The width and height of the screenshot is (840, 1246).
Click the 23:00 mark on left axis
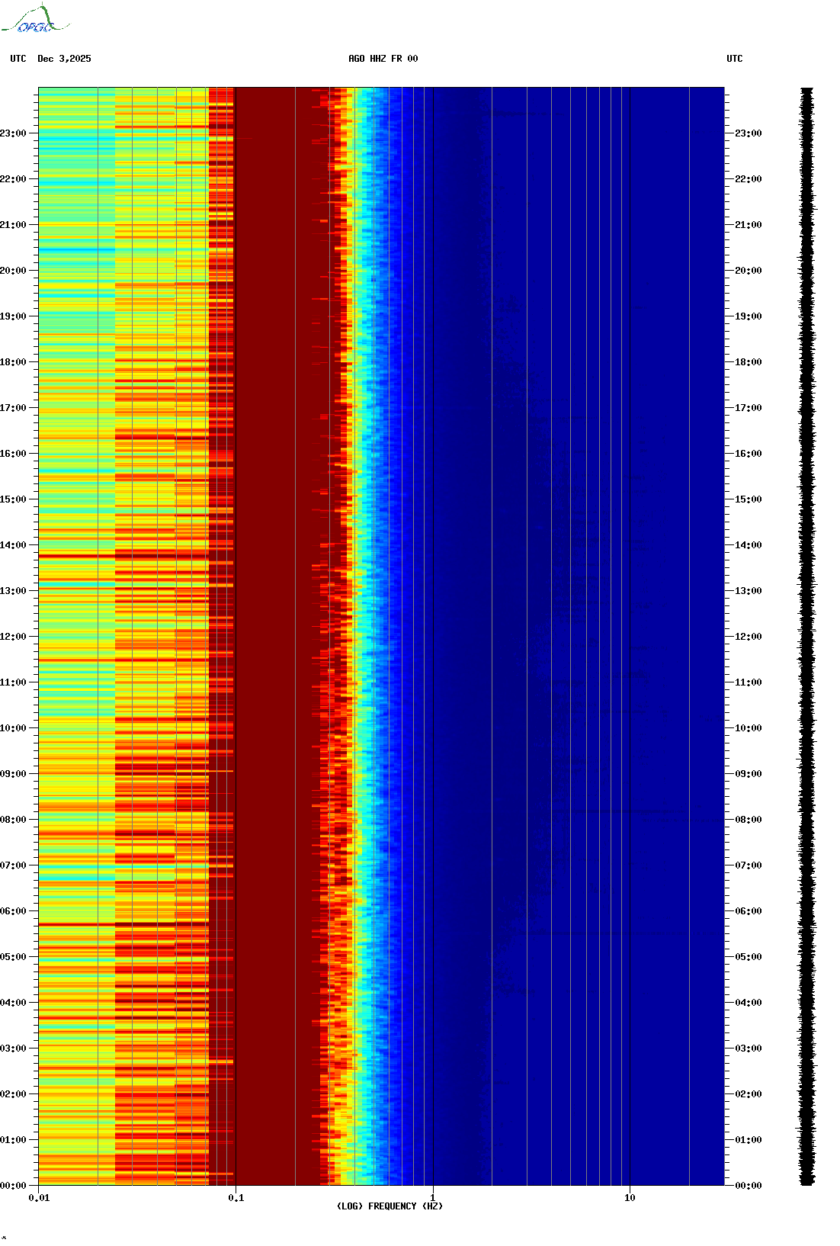tap(13, 133)
